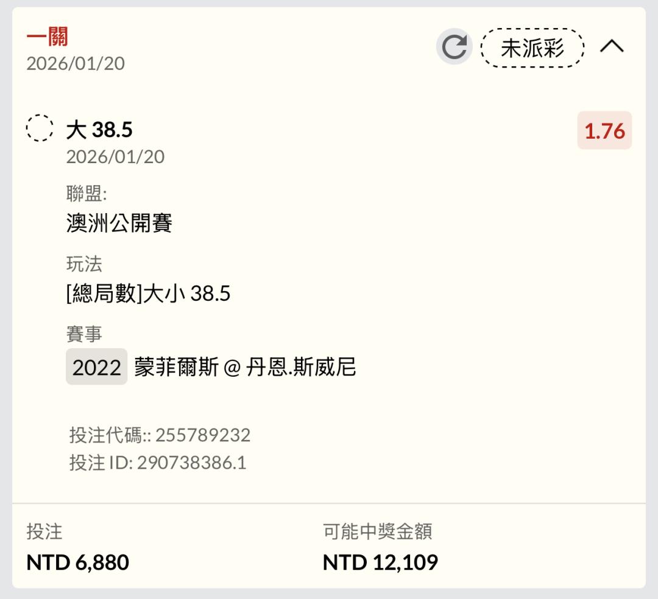
Task: Click the date 2026/01/20 under 一關
Action: coord(76,63)
